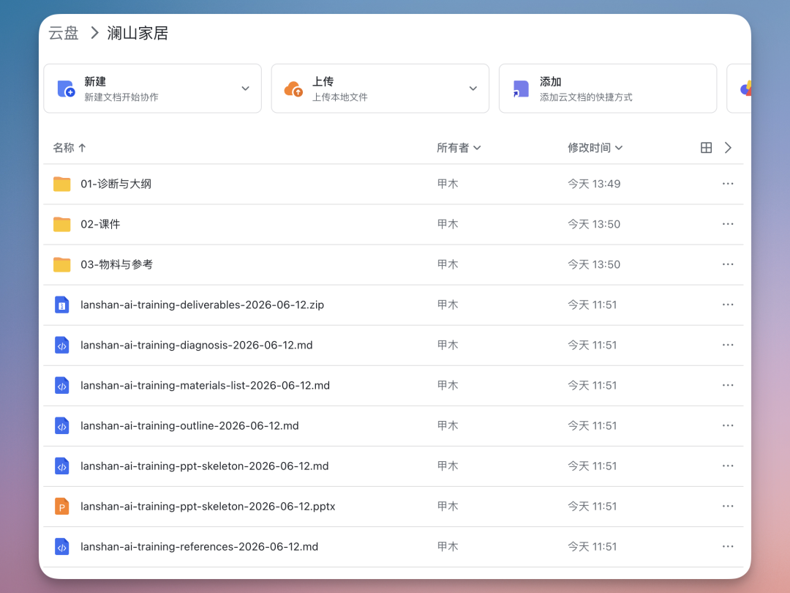Go back to 云盘 breadcrumb
The height and width of the screenshot is (593, 790).
point(64,33)
